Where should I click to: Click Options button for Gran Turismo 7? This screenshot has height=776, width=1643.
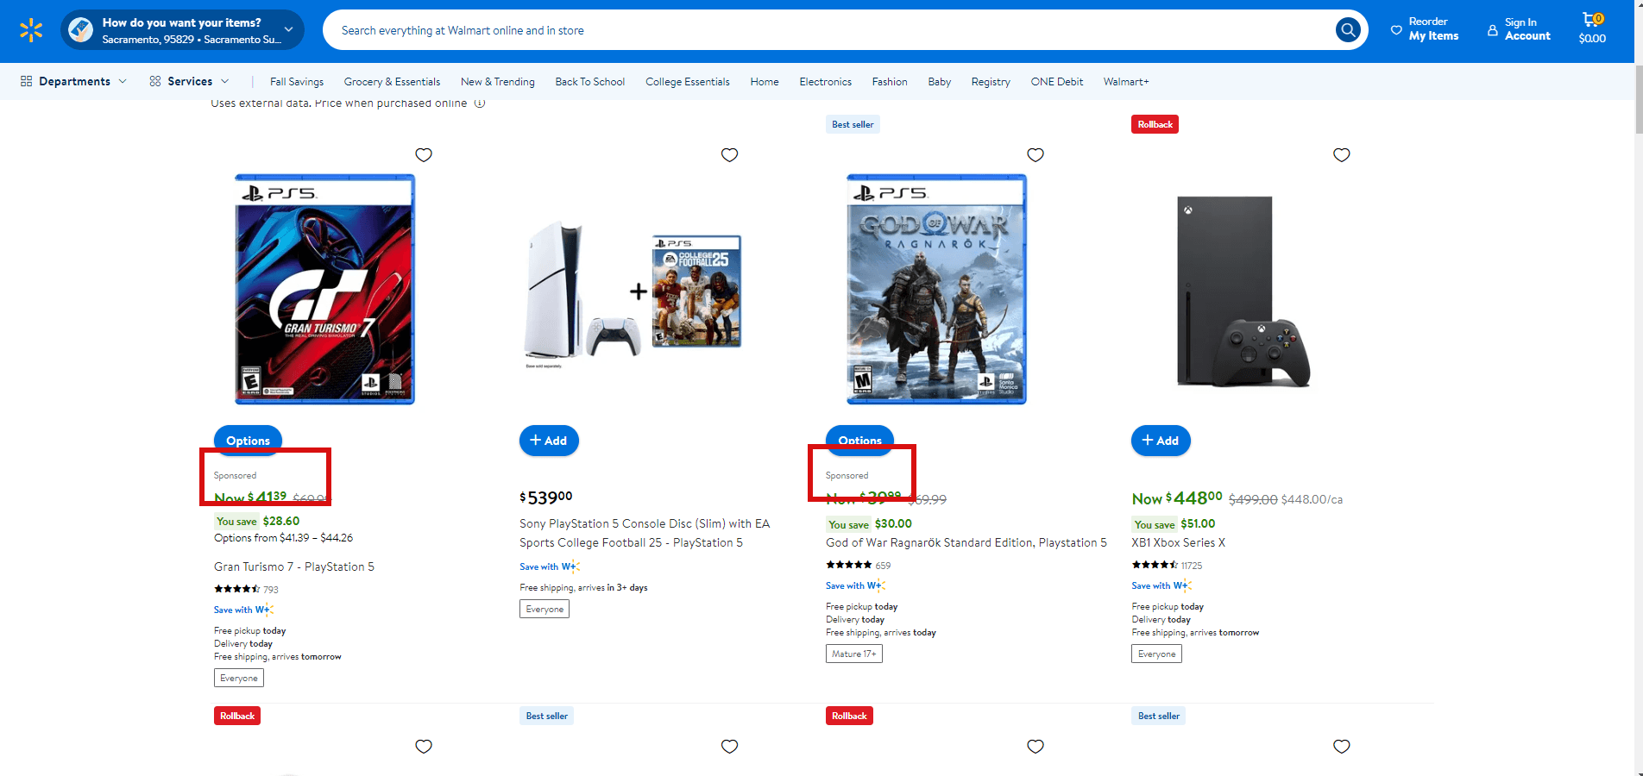click(x=249, y=441)
